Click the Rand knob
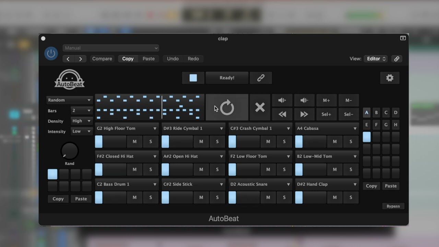 point(70,151)
